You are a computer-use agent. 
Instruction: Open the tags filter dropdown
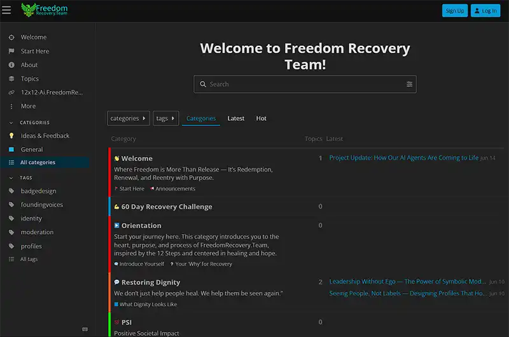coord(165,118)
